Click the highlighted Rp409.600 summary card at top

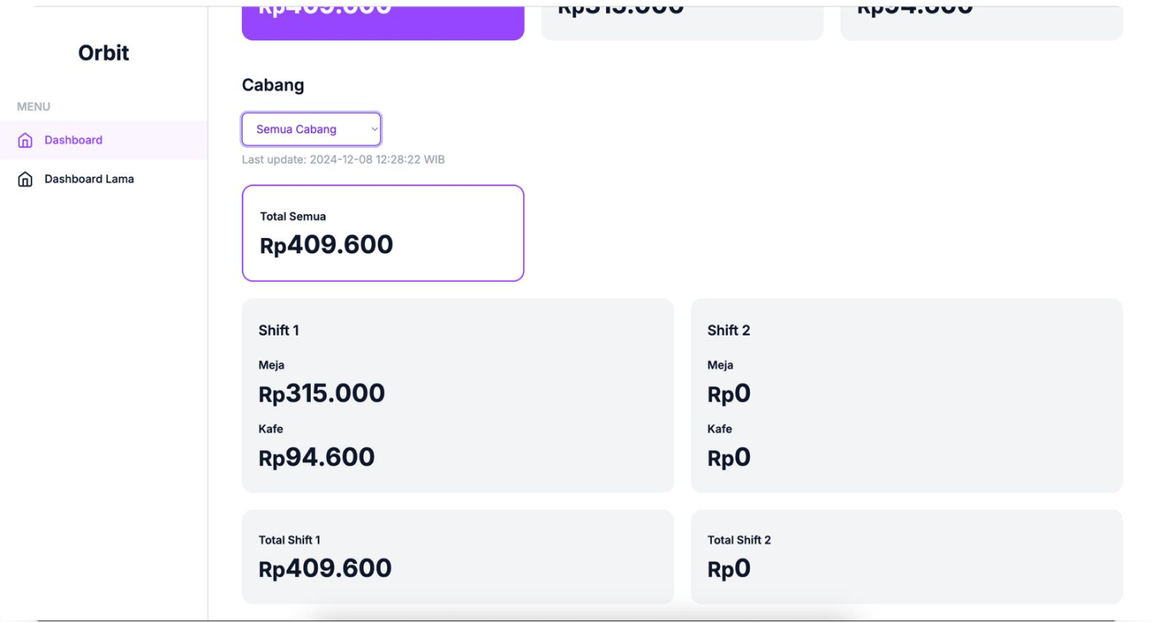[383, 16]
